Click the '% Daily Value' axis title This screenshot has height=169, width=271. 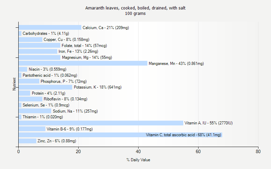[138, 160]
